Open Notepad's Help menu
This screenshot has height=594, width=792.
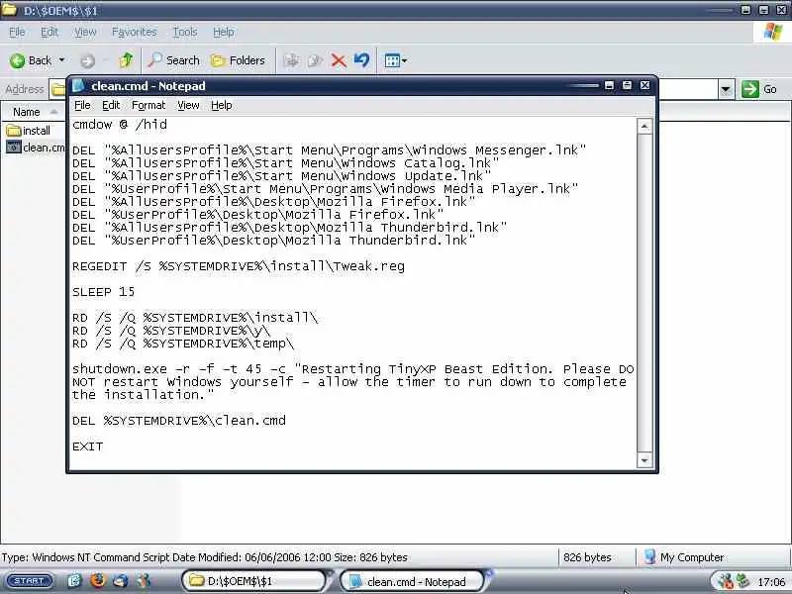pos(221,105)
